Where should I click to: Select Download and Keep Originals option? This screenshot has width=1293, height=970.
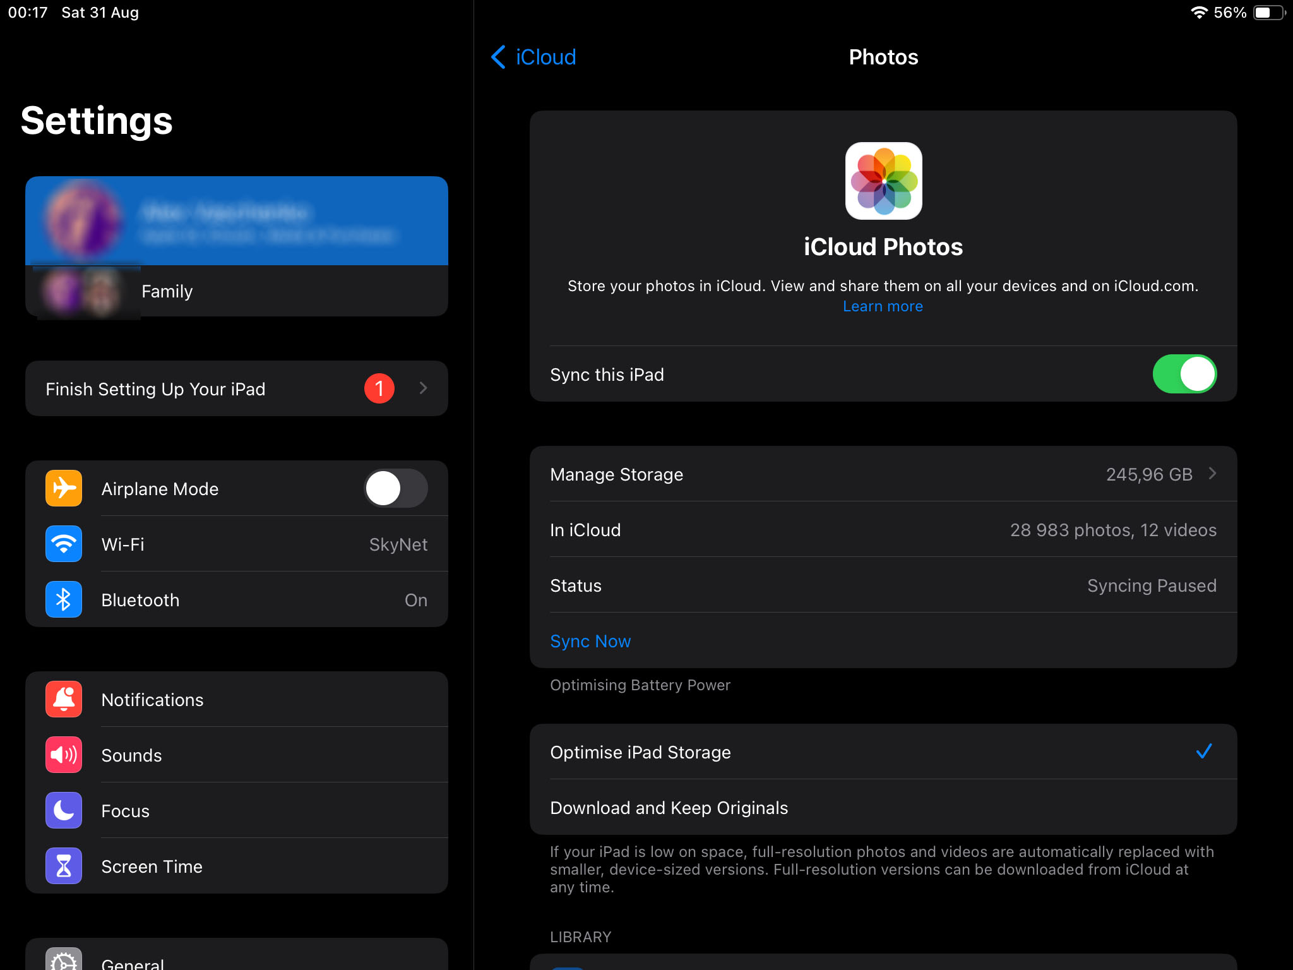[883, 808]
